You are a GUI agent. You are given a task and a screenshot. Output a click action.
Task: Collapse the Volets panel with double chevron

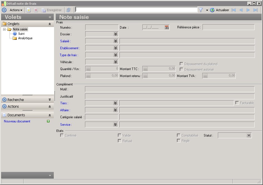(50, 17)
